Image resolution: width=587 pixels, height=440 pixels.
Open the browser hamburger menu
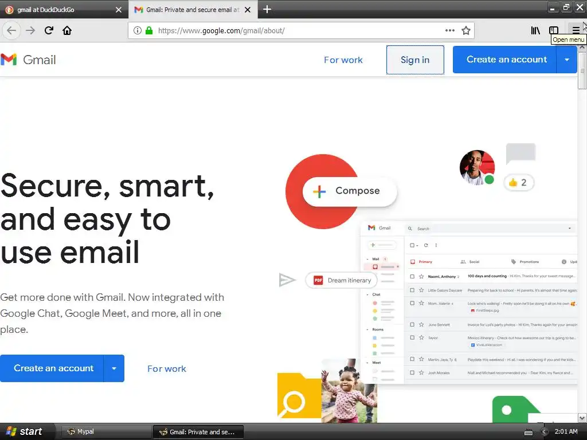click(x=576, y=30)
